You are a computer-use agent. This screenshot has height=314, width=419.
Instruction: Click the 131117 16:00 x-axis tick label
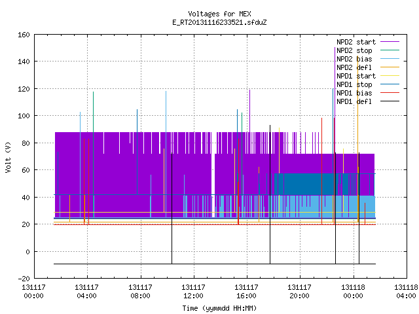click(246, 292)
